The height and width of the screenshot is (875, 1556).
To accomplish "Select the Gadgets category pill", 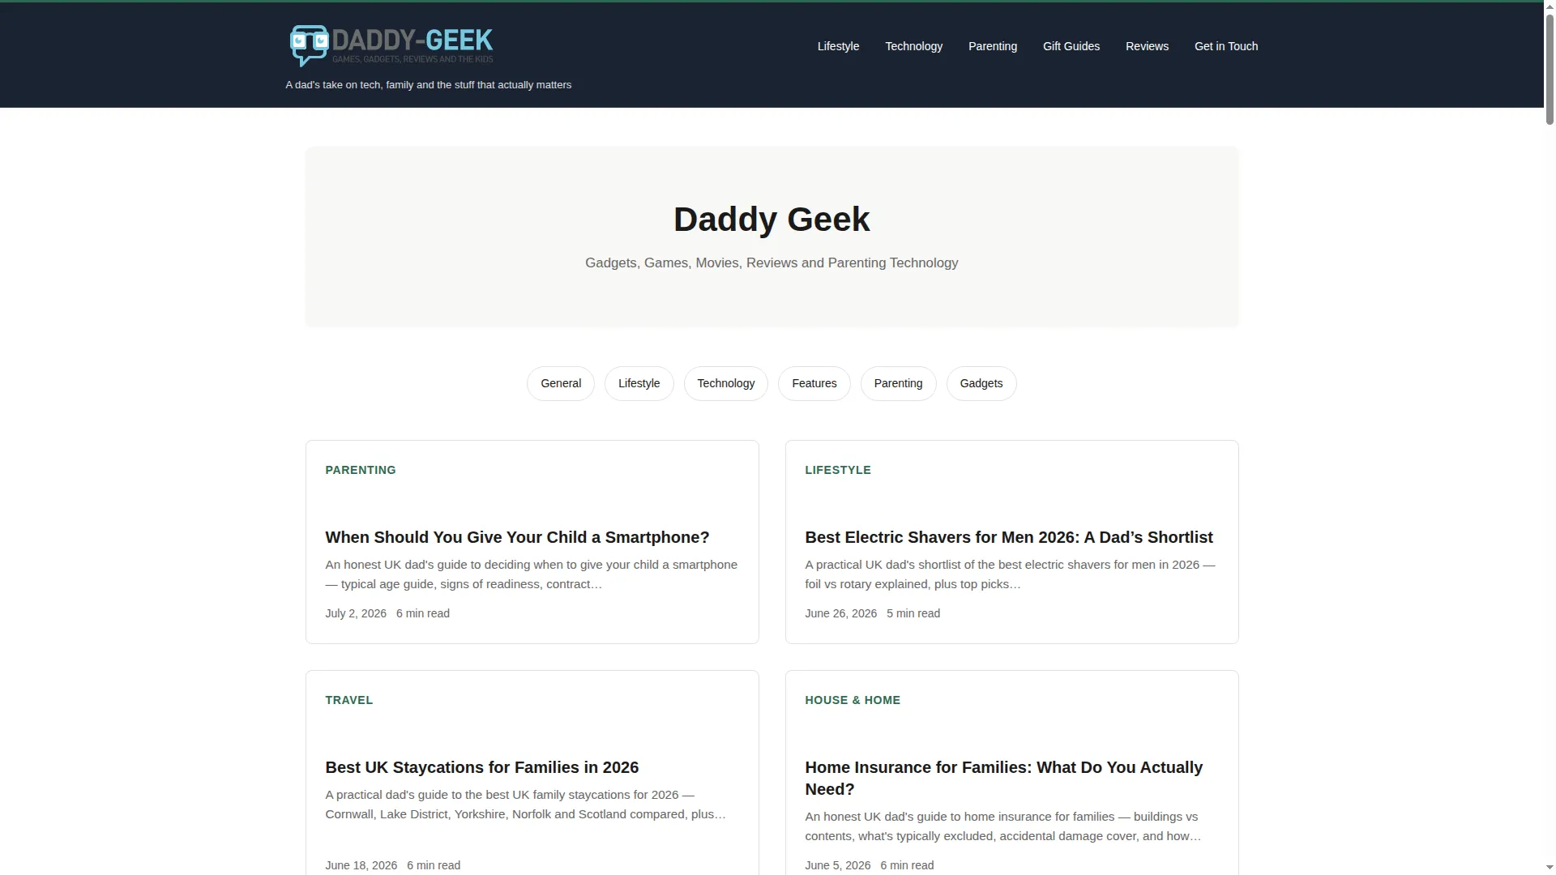I will pyautogui.click(x=981, y=383).
